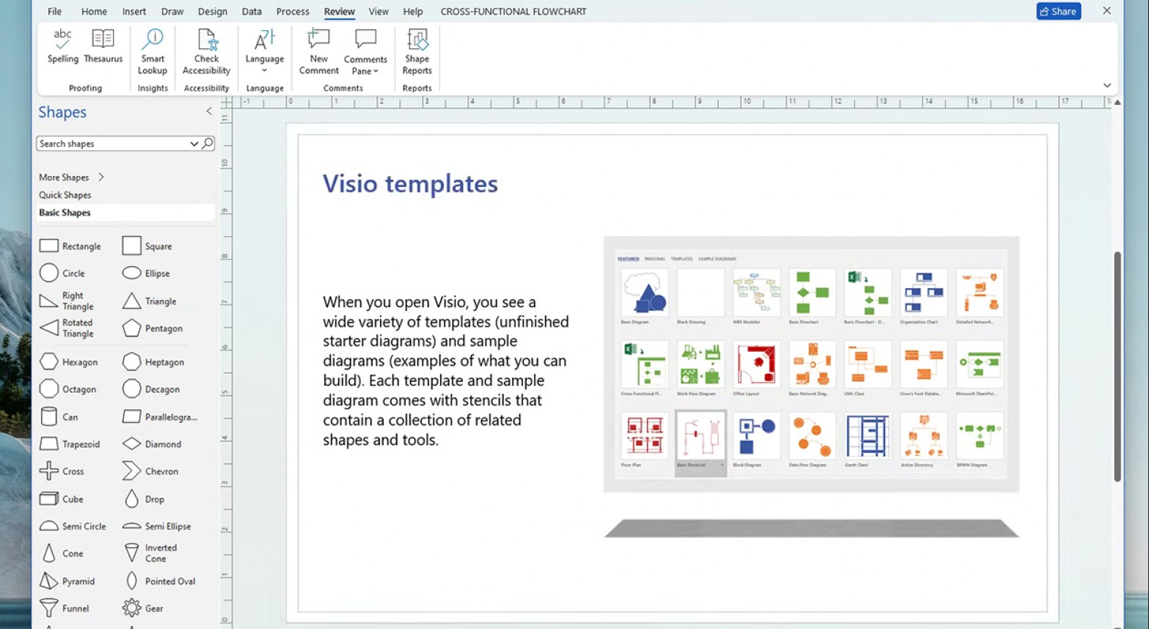Pick the Gear shape
This screenshot has height=629, width=1149.
(143, 608)
